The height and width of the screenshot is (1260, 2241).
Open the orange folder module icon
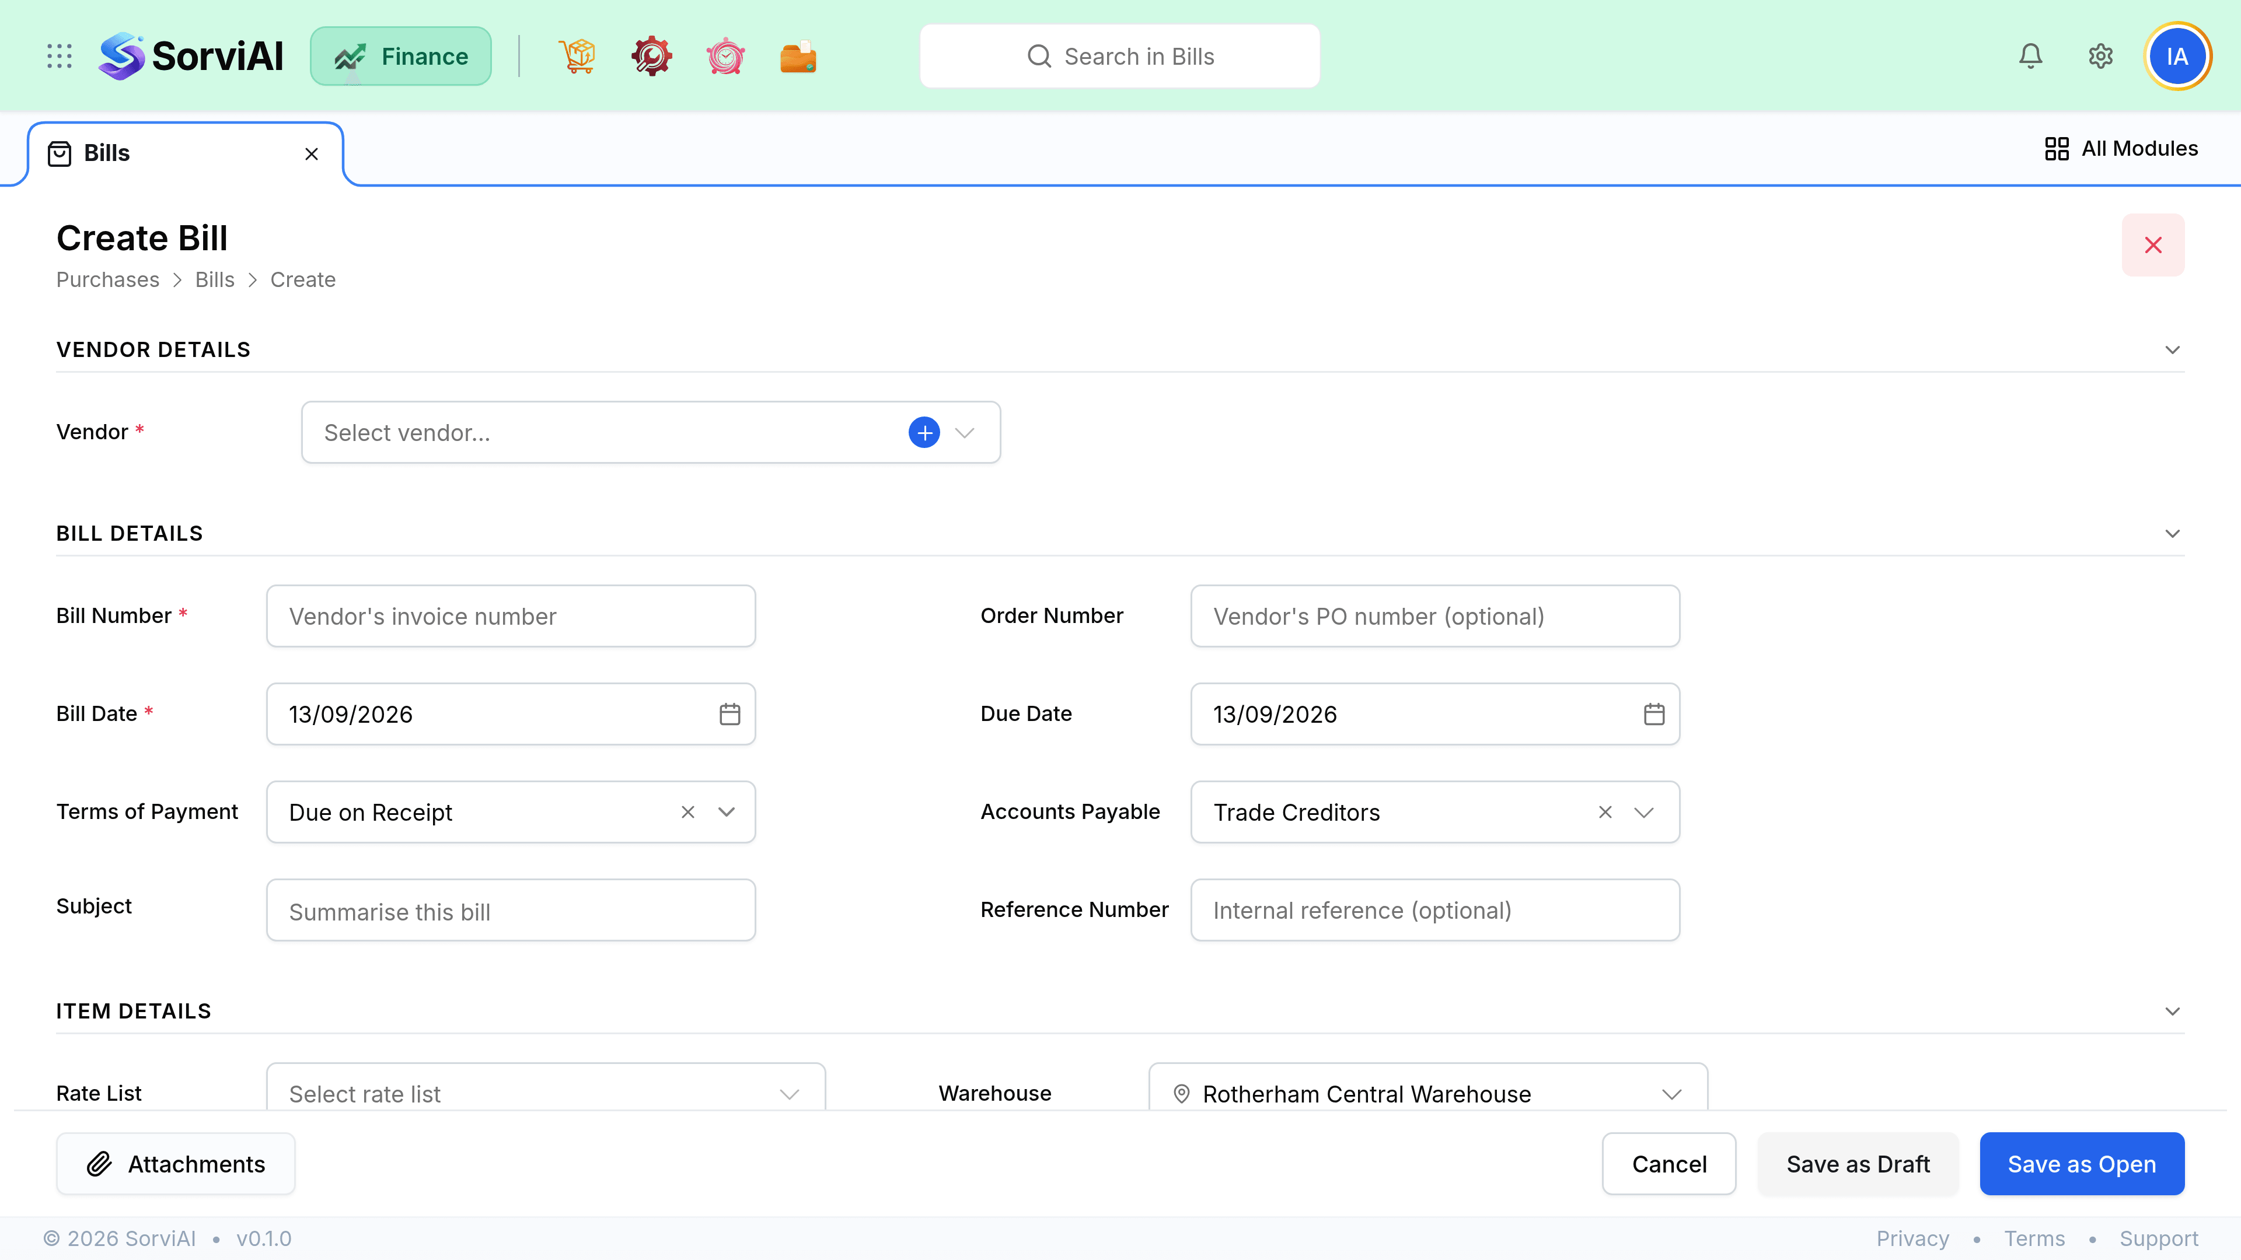coord(798,57)
